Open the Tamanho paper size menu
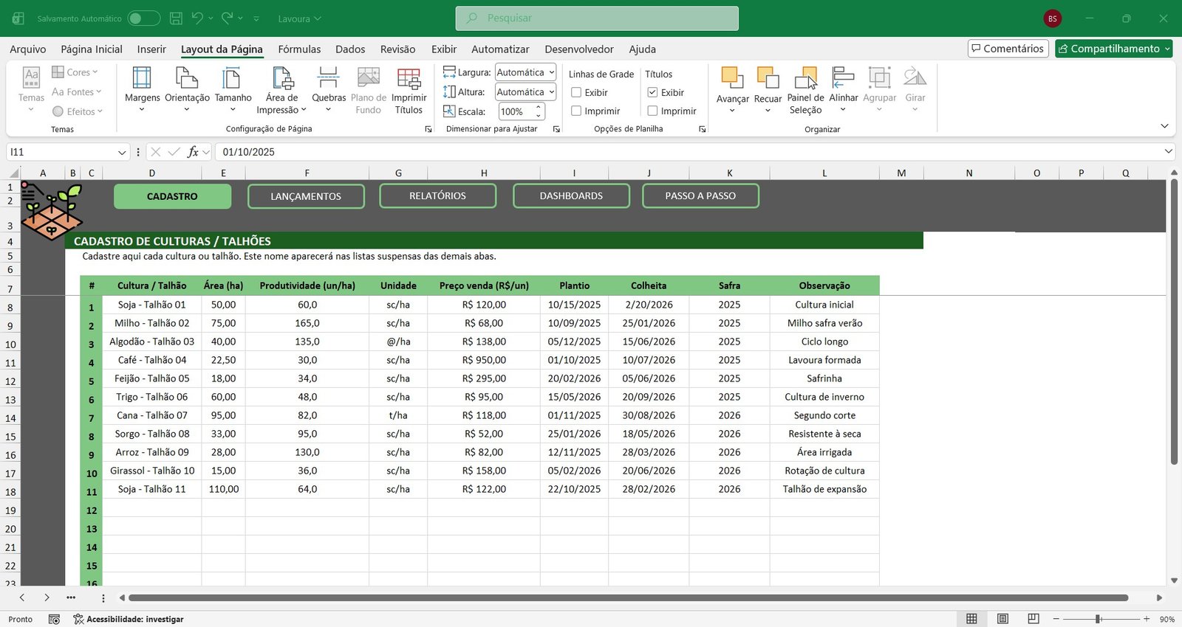The height and width of the screenshot is (627, 1182). click(233, 89)
